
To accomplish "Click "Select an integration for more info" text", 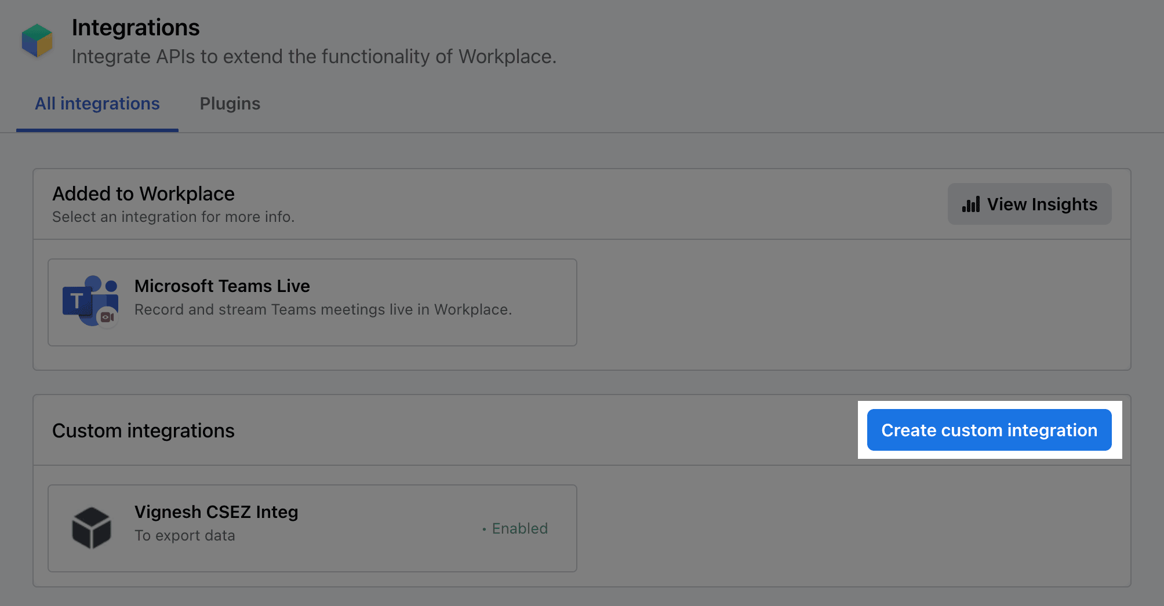I will pyautogui.click(x=173, y=217).
